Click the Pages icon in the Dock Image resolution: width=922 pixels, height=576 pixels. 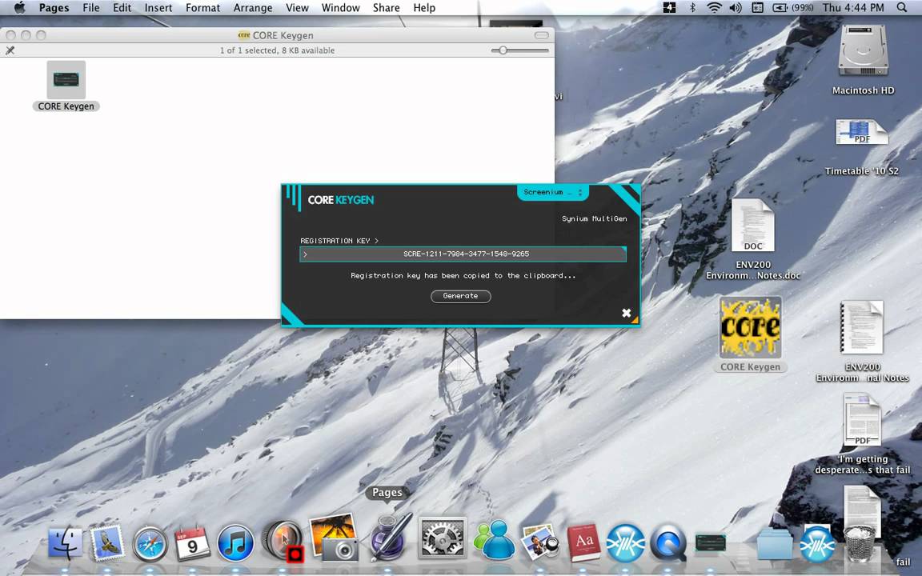click(x=389, y=537)
